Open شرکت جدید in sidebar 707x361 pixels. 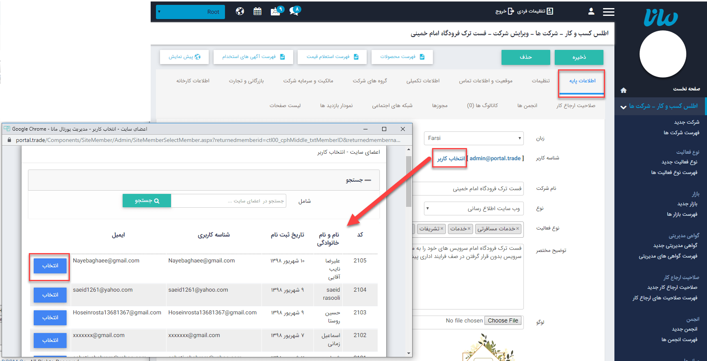click(x=687, y=122)
